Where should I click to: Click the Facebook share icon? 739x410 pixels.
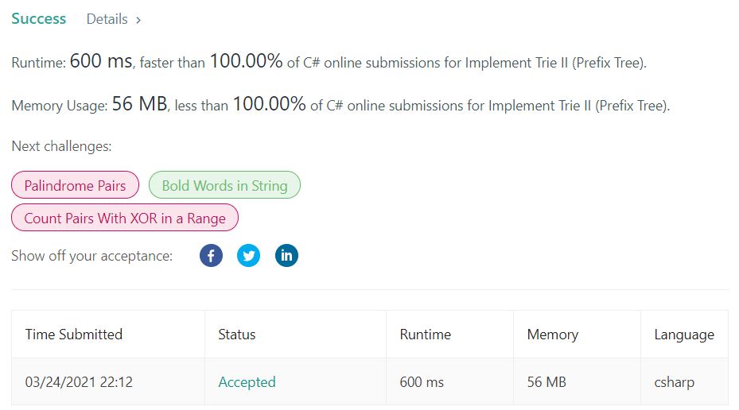click(x=211, y=256)
